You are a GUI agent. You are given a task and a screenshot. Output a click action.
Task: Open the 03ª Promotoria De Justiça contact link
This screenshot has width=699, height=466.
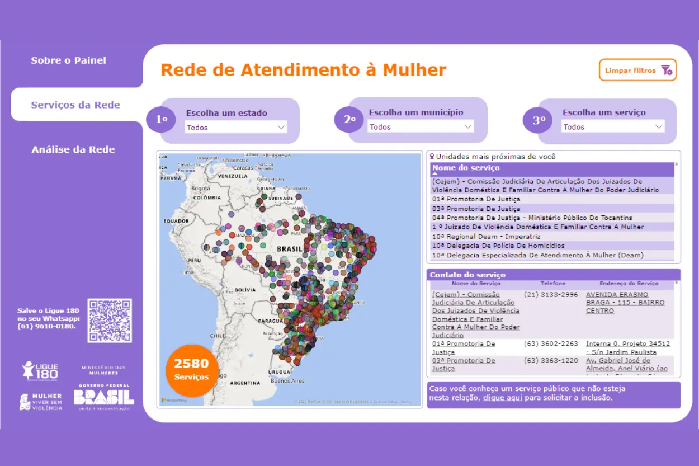click(464, 365)
